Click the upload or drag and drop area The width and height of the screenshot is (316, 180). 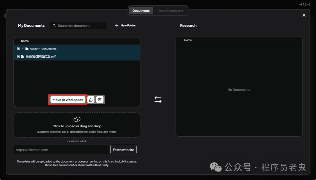(77, 125)
